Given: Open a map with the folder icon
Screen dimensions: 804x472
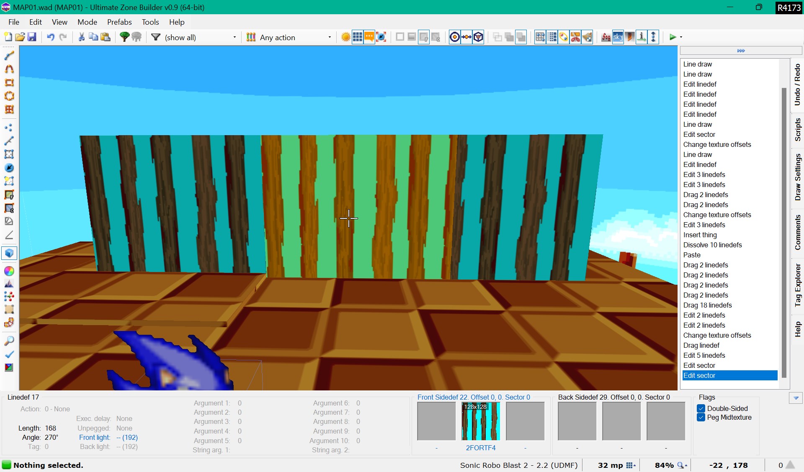Looking at the screenshot, I should (20, 37).
